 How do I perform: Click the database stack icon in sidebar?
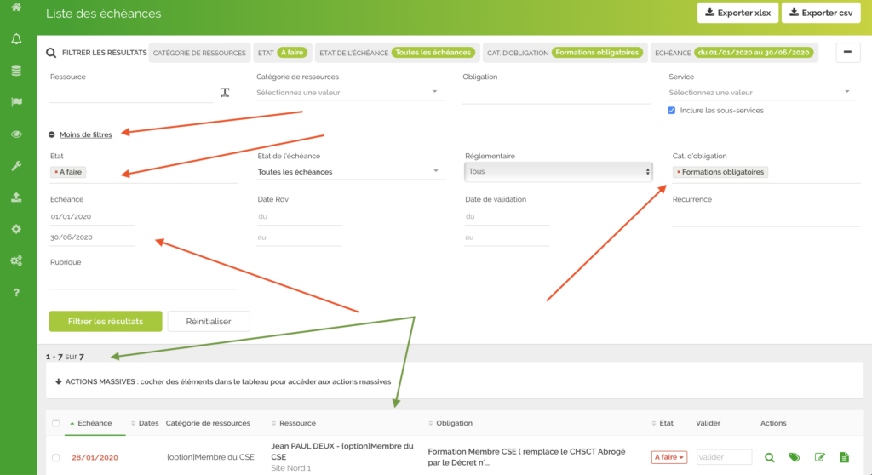tap(16, 71)
